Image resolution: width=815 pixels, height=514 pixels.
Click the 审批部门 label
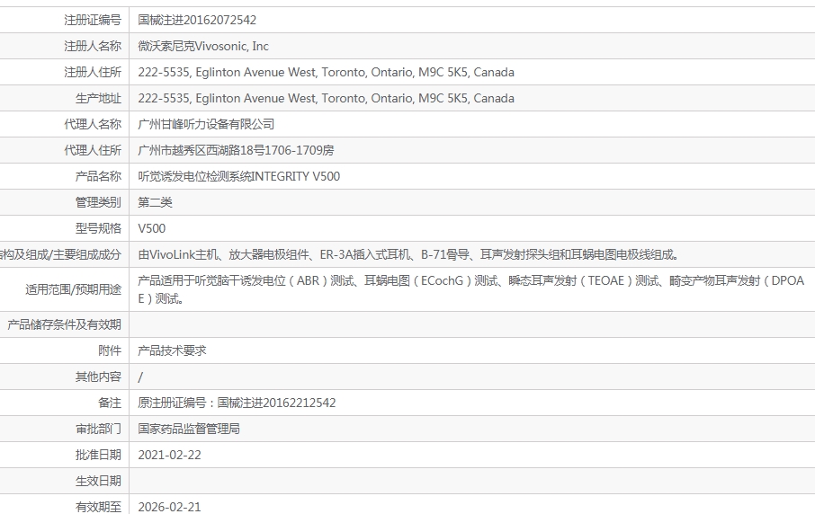click(98, 429)
